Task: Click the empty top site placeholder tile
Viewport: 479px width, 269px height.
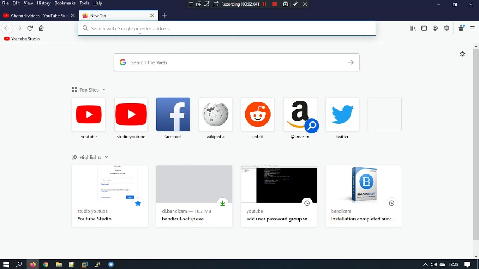Action: [385, 114]
